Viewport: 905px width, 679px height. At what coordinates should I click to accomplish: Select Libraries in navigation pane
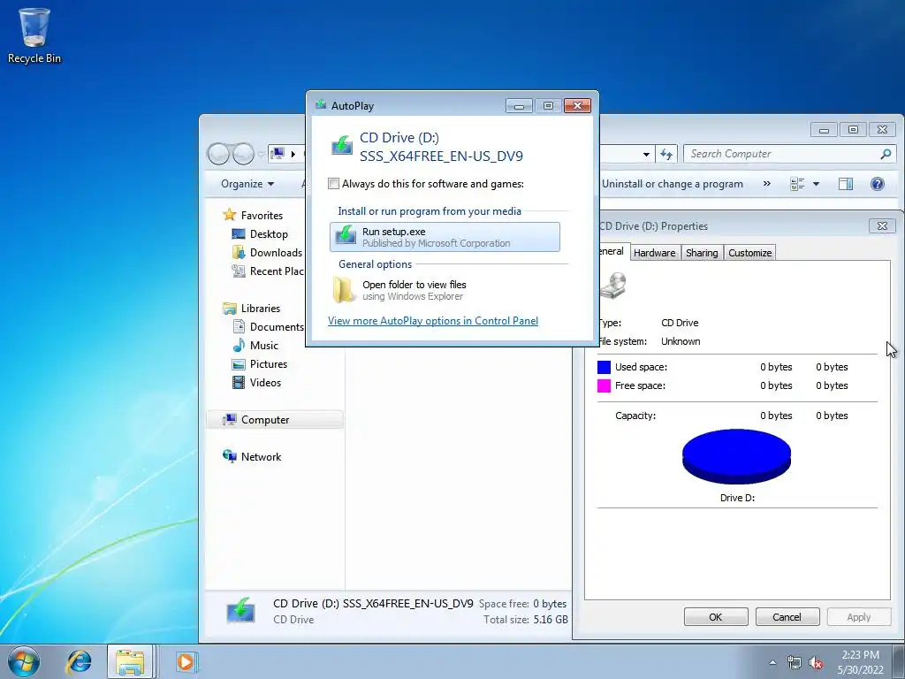coord(251,309)
